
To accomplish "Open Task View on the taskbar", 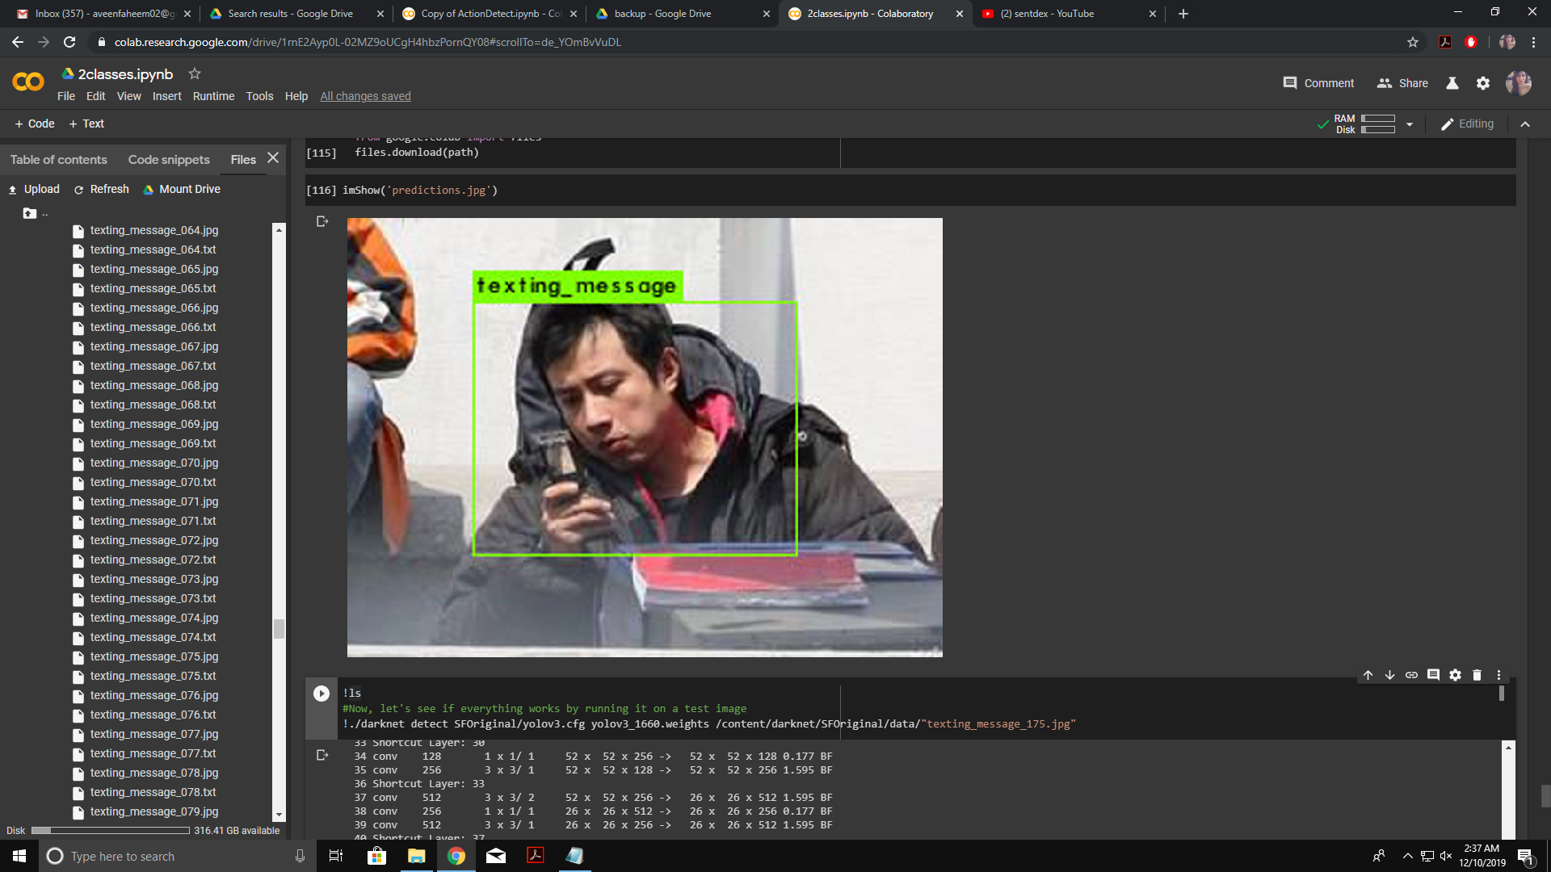I will click(336, 856).
